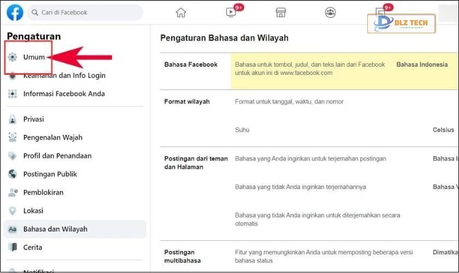The image size is (459, 273).
Task: Select Bahasa dan Wilayah menu item
Action: point(55,229)
